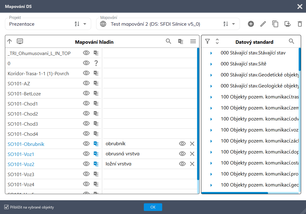Select the SO101-Voz1 layer row
Image resolution: width=306 pixels, height=214 pixels.
[x=21, y=154]
